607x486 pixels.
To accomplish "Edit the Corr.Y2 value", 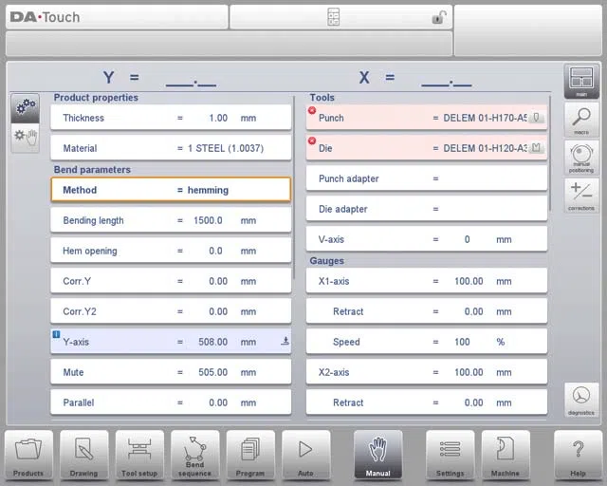I will pyautogui.click(x=171, y=311).
